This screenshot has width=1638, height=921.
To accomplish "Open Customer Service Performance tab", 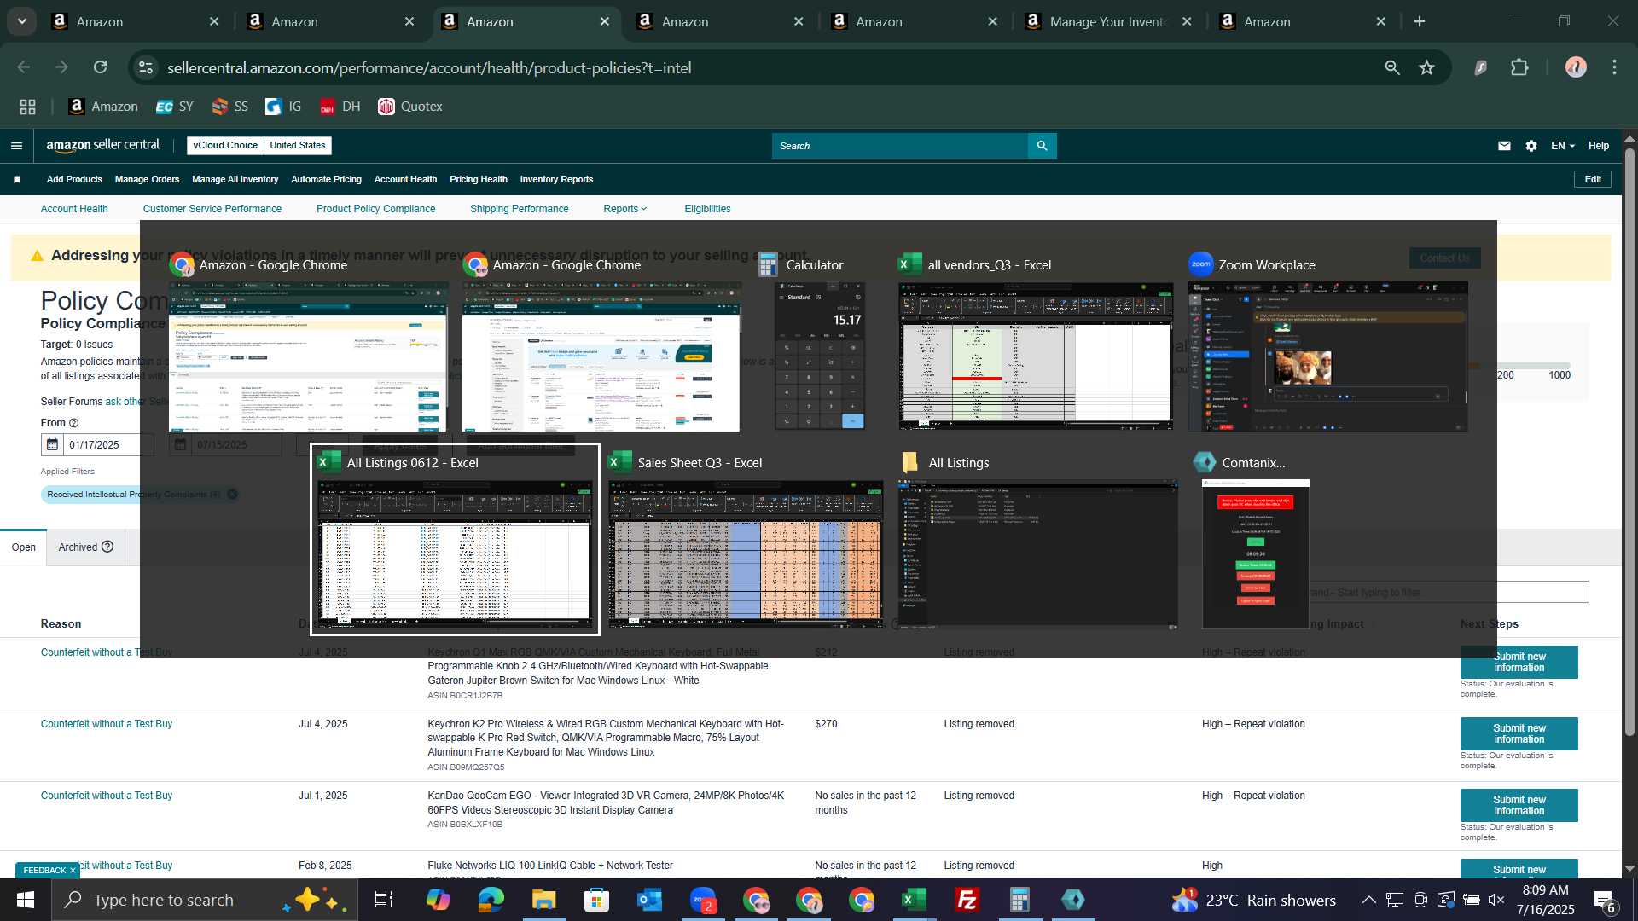I will [x=212, y=209].
